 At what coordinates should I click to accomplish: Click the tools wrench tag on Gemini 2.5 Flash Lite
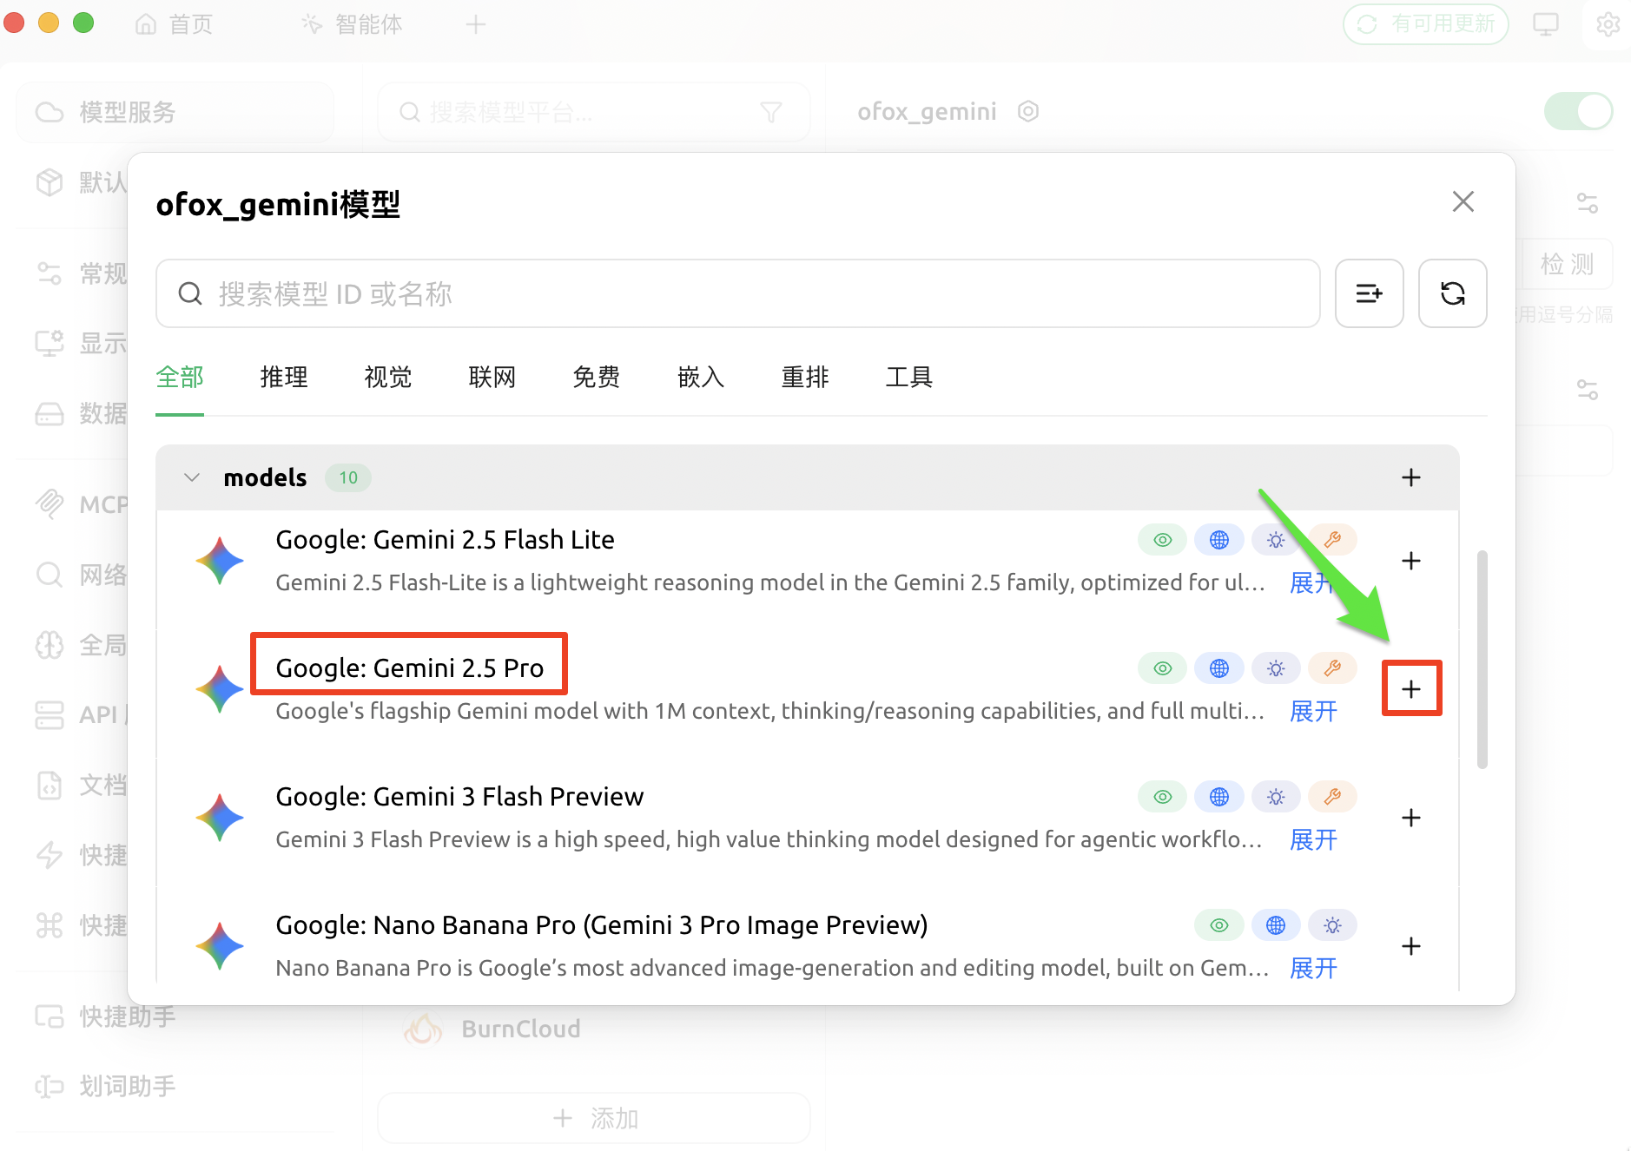[x=1332, y=540]
